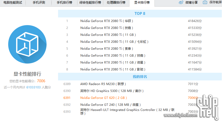Select RTX 2080 Ti ( 华硕 ) row
This screenshot has width=222, height=124.
point(140,21)
